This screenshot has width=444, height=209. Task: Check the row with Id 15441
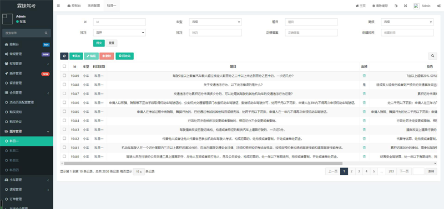click(64, 148)
